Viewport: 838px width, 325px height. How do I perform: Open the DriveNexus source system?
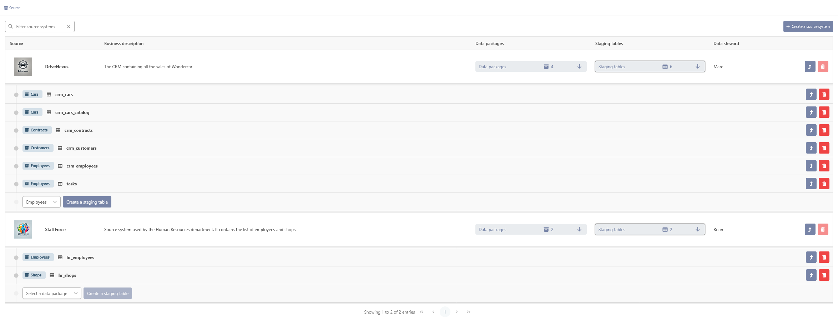[810, 66]
